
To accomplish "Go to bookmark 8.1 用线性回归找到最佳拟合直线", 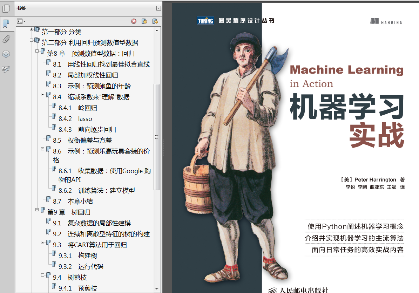I will point(101,64).
